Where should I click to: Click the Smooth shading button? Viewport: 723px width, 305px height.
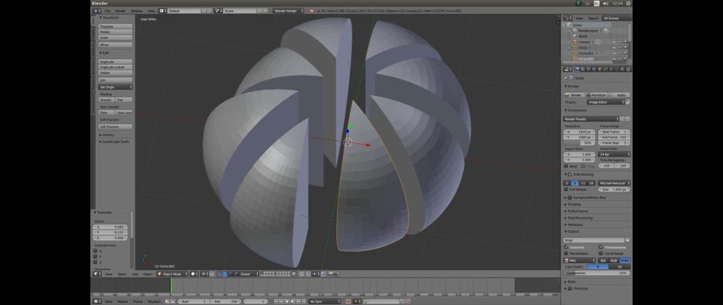106,100
